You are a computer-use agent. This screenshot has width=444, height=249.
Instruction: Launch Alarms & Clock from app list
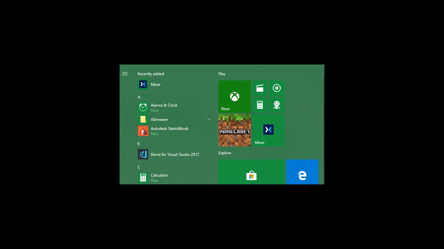pyautogui.click(x=164, y=108)
